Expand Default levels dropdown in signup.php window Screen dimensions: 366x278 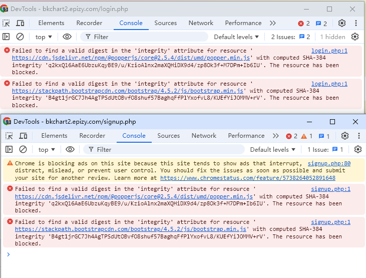tap(273, 149)
